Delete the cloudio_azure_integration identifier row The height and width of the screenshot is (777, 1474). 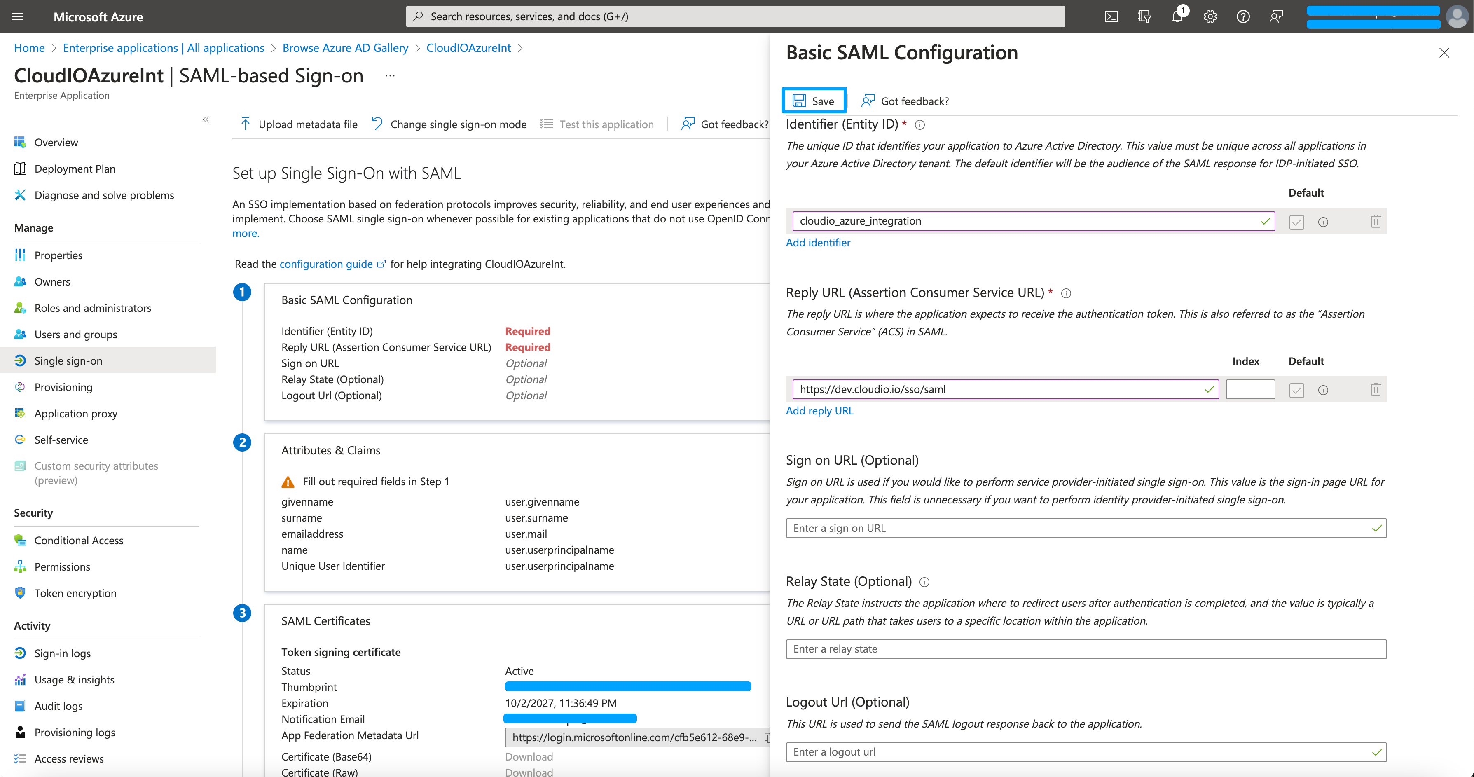1376,221
